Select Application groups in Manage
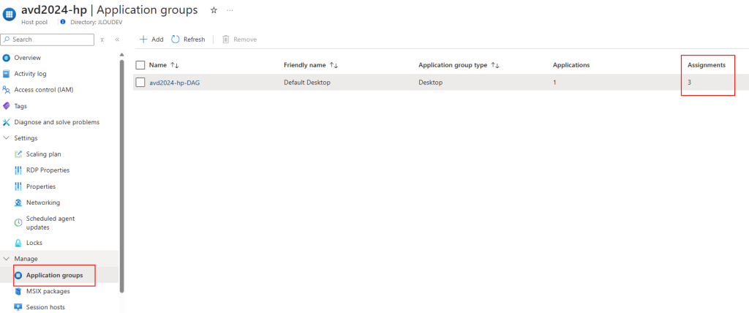The image size is (749, 313). (x=54, y=275)
